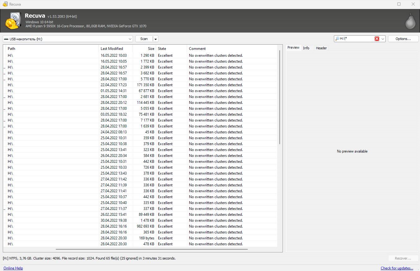
Task: Click the magnifier icon in the filter box
Action: [337, 39]
